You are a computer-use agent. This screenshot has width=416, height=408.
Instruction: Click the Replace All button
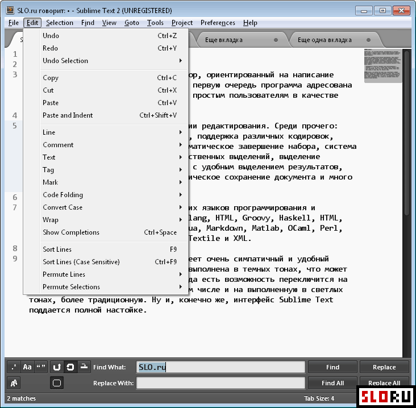[384, 383]
